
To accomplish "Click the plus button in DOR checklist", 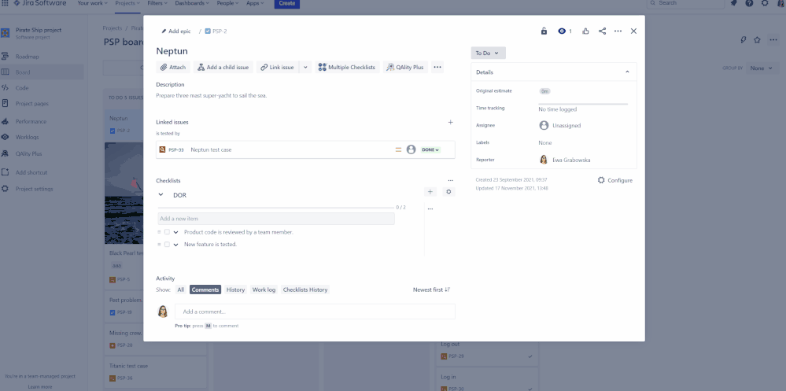I will [x=430, y=191].
